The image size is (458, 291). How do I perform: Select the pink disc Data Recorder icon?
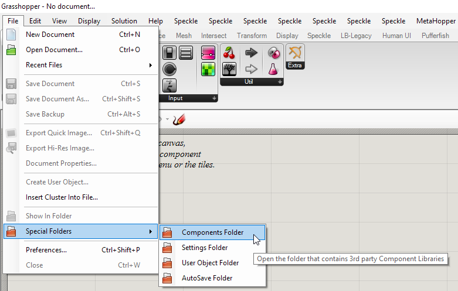tap(274, 53)
